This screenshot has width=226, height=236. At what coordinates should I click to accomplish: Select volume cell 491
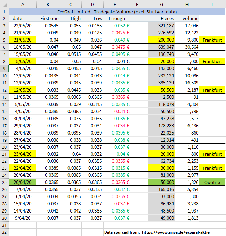(187, 140)
